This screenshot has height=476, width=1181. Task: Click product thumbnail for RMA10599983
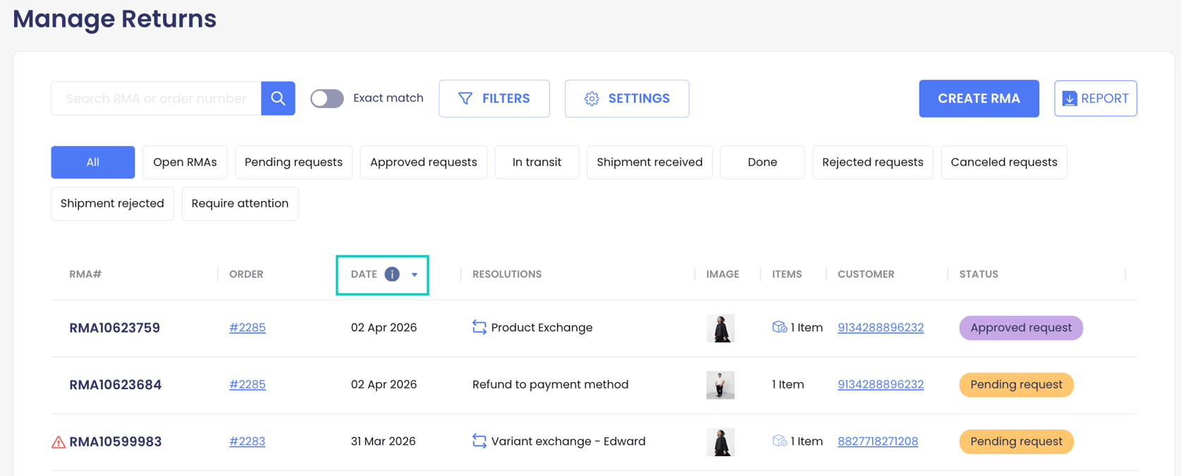[x=721, y=442]
